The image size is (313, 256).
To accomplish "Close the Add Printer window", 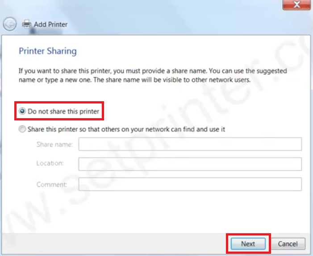I will click(x=297, y=4).
